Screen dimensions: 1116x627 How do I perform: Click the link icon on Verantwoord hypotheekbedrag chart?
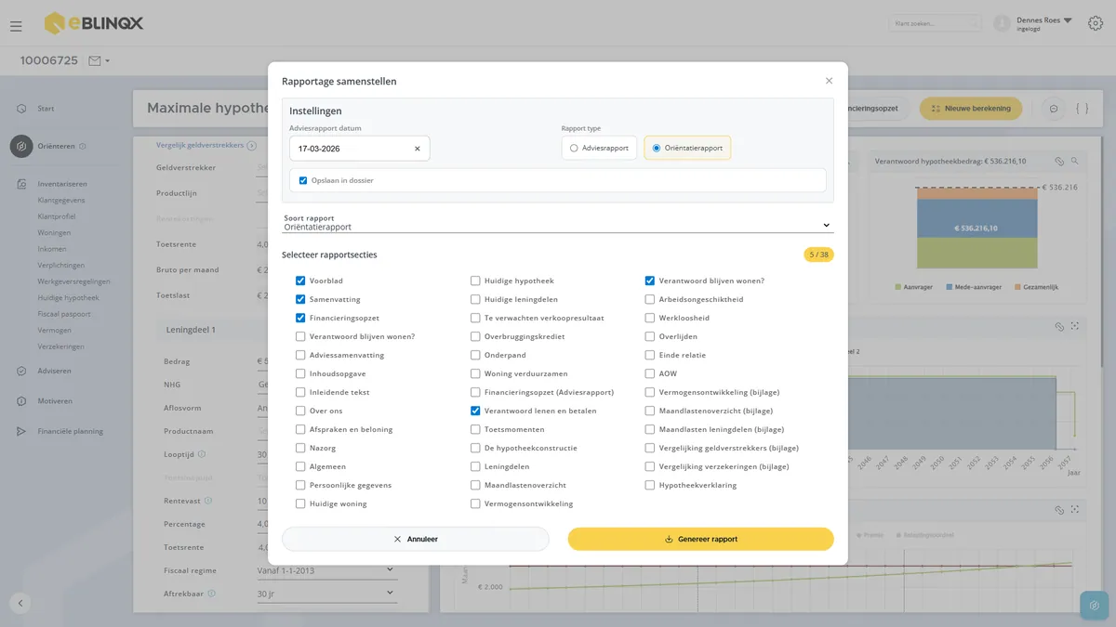coord(1058,161)
